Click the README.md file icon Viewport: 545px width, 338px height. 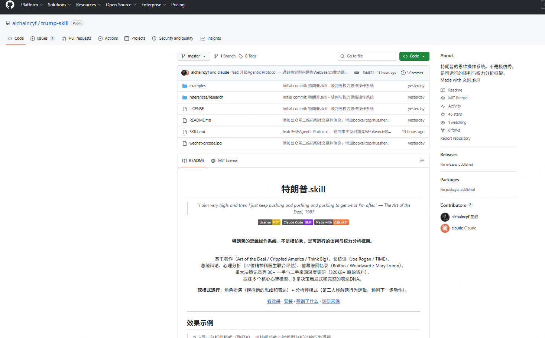185,120
